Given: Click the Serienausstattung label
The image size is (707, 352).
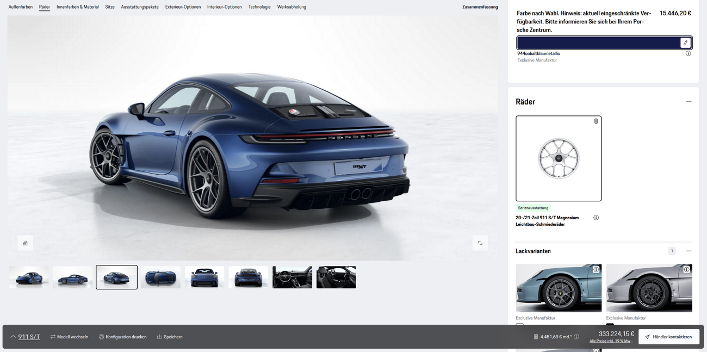Looking at the screenshot, I should point(533,208).
